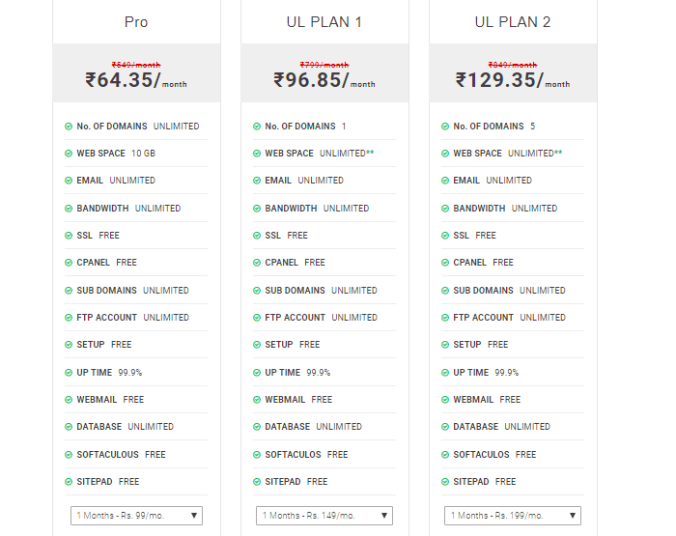The width and height of the screenshot is (676, 536).
Task: Click check icon beside UL PLAN 1 SOFTACULOS
Action: pyautogui.click(x=257, y=455)
